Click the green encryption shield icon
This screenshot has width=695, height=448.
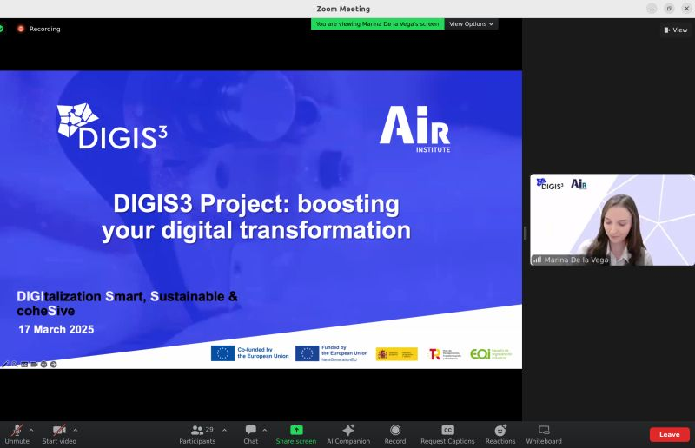click(2, 29)
